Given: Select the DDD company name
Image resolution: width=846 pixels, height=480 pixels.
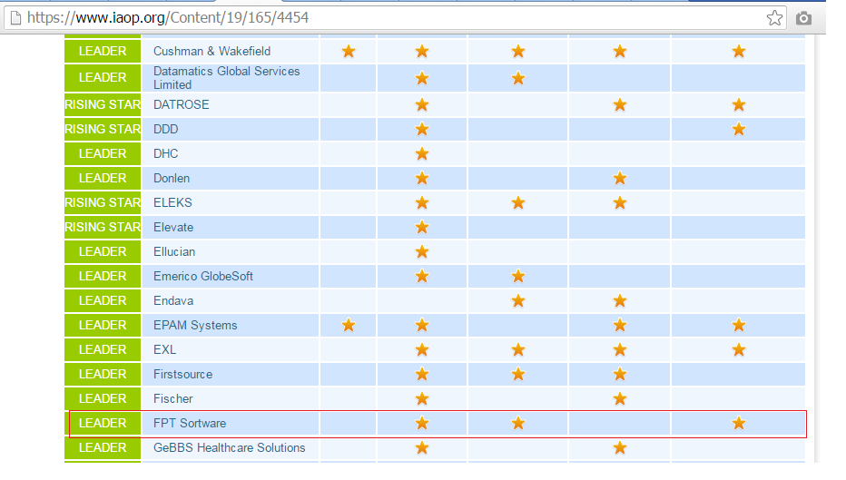Looking at the screenshot, I should pos(165,130).
